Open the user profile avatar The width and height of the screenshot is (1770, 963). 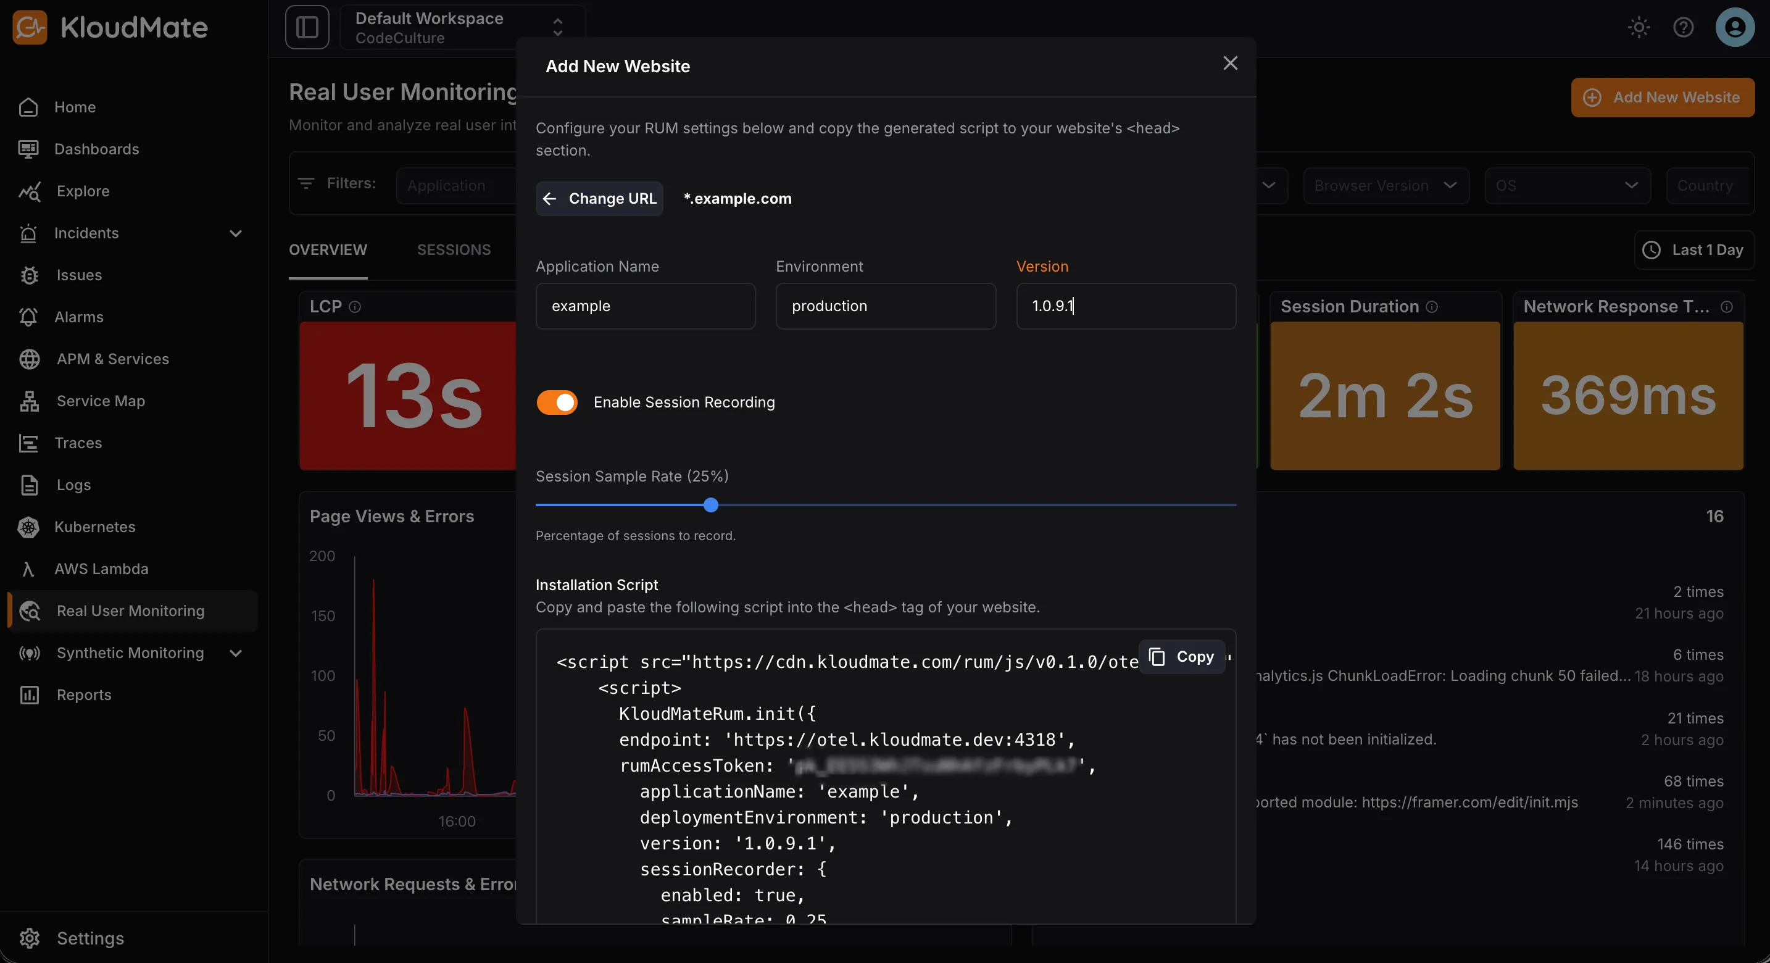pos(1735,28)
